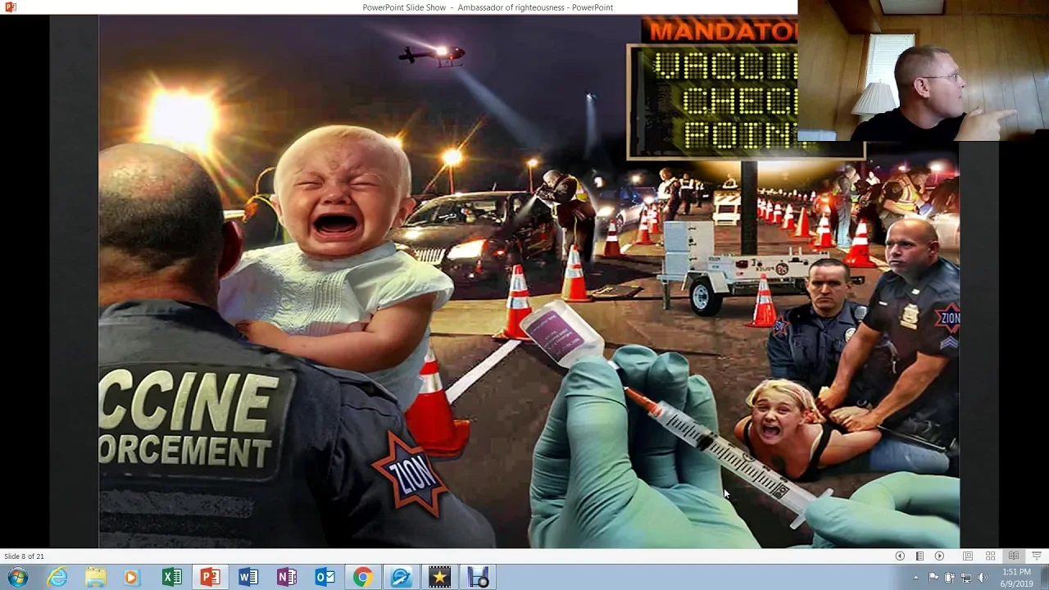Switch to Slide Sorter view
The width and height of the screenshot is (1049, 590).
click(990, 556)
